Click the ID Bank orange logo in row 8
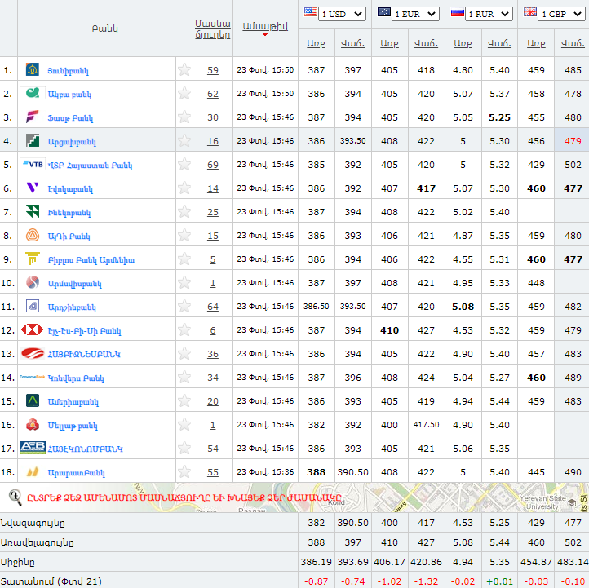 pos(33,235)
